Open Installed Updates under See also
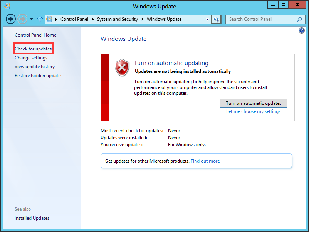The height and width of the screenshot is (232, 309). tap(32, 218)
